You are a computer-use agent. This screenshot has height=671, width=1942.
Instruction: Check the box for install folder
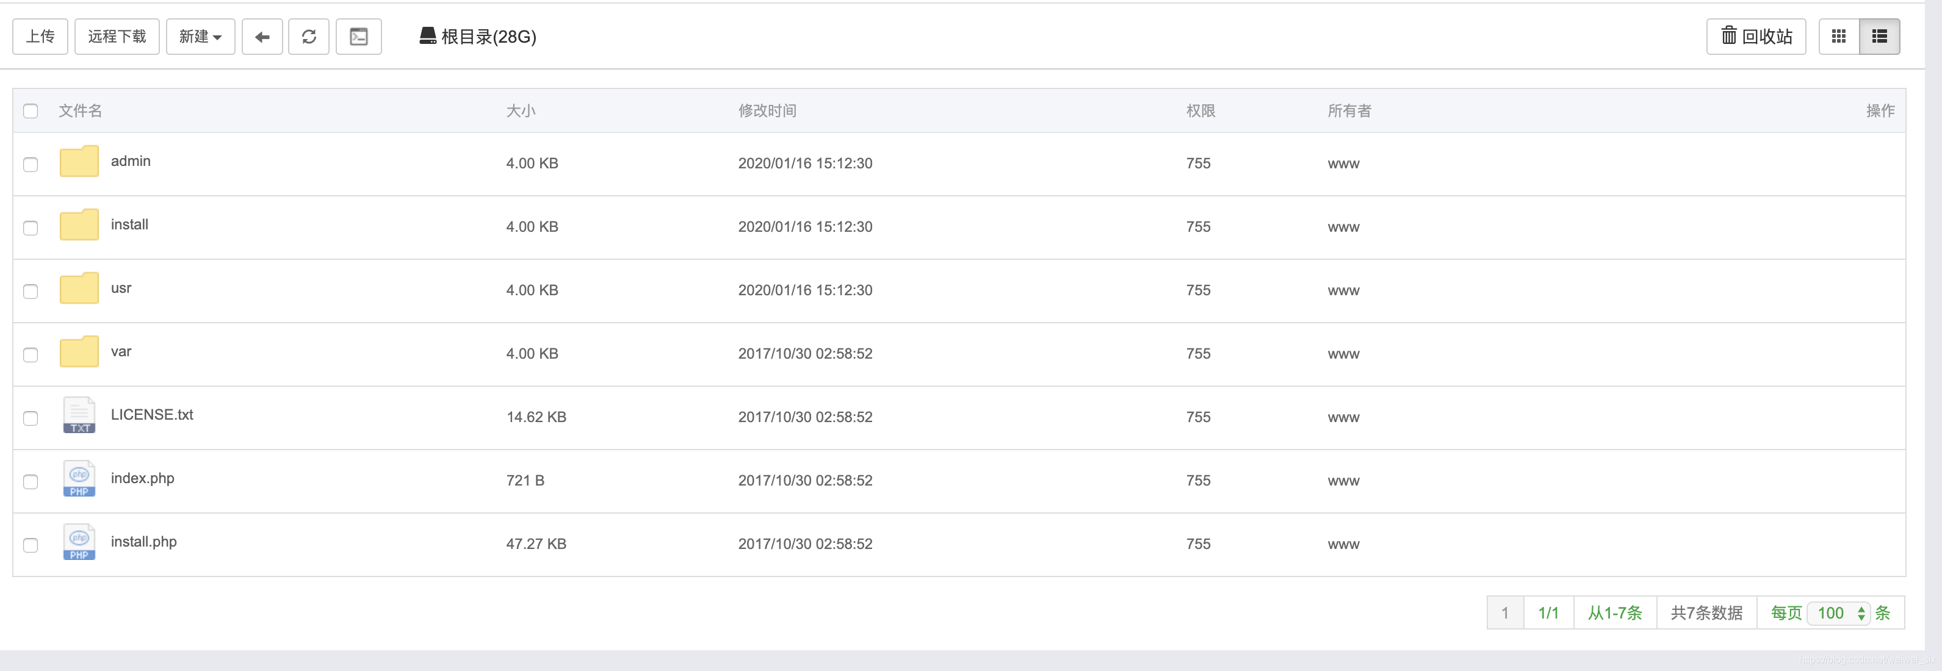[x=30, y=228]
